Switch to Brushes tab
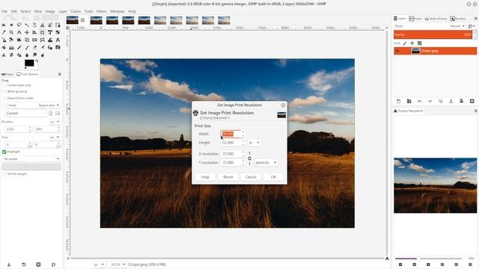The image size is (479, 269). [x=458, y=19]
